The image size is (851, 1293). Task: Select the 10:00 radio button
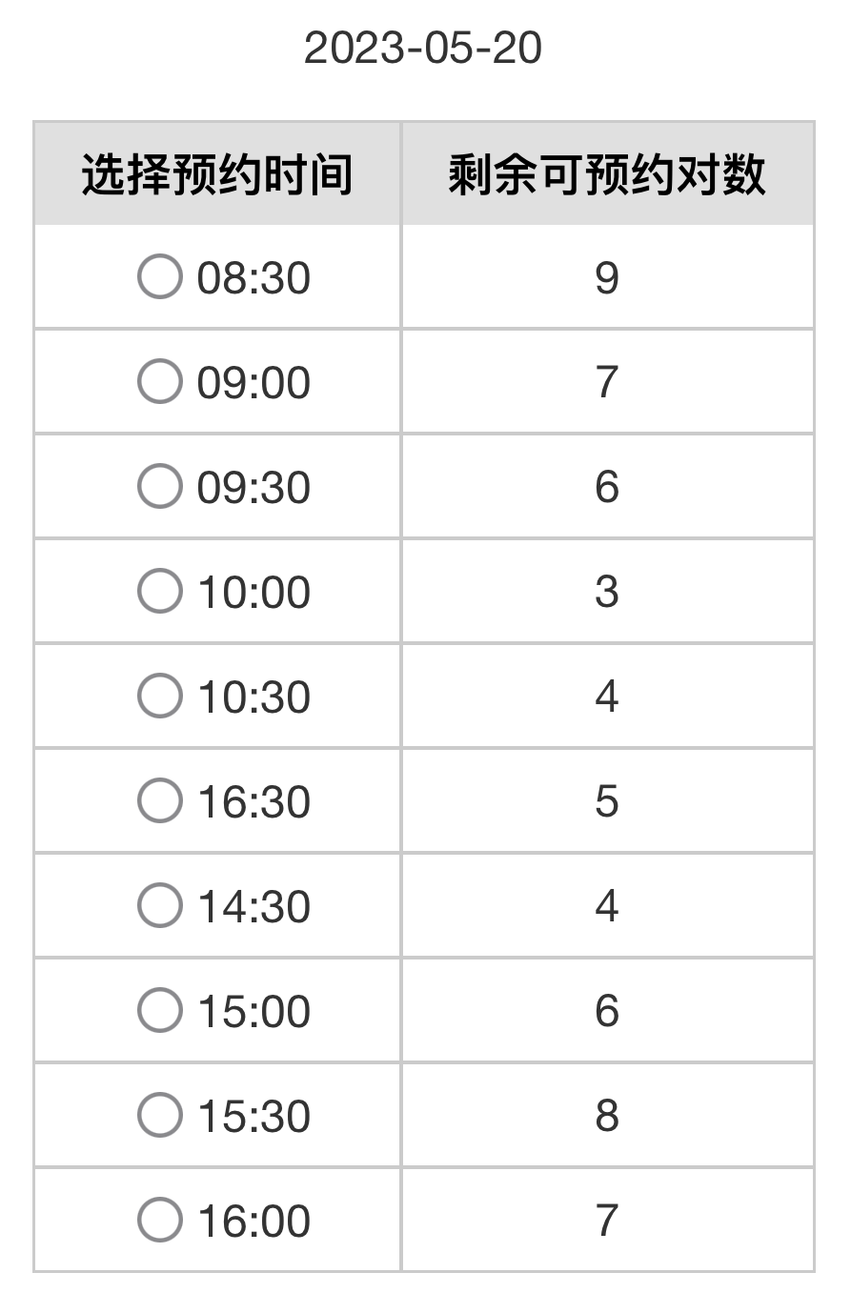click(x=159, y=592)
